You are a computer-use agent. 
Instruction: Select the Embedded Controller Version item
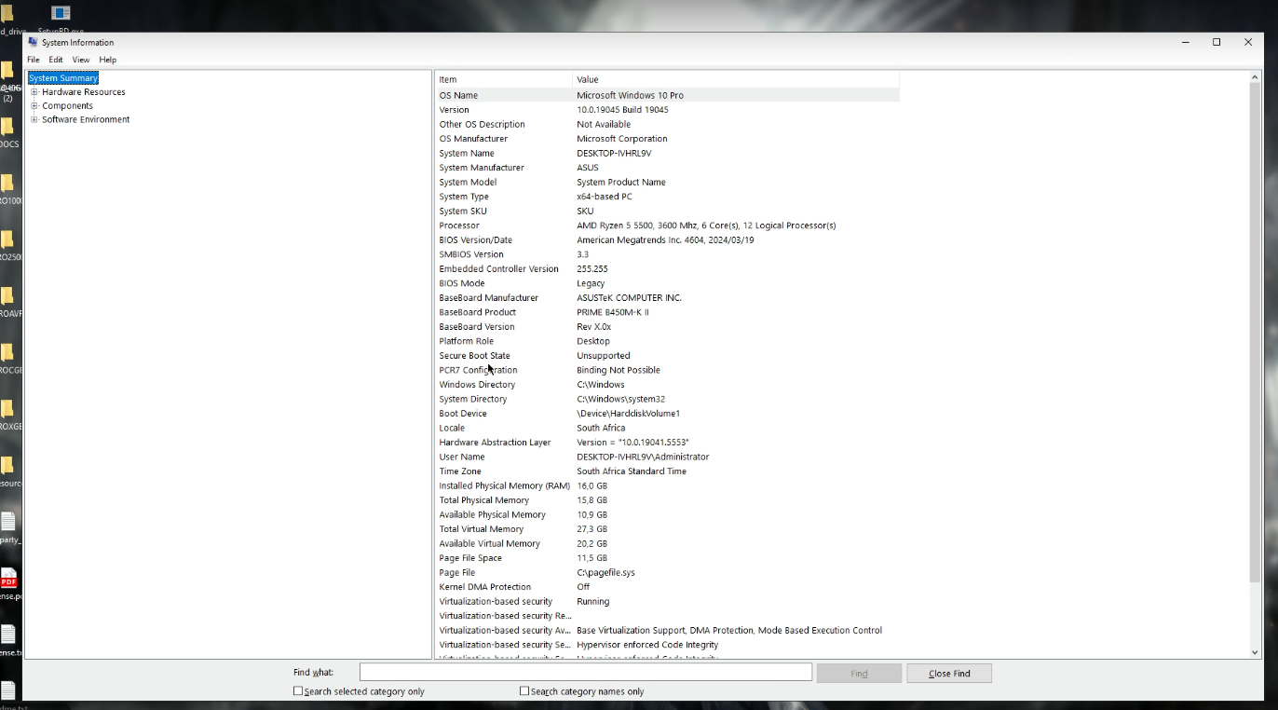click(x=498, y=269)
